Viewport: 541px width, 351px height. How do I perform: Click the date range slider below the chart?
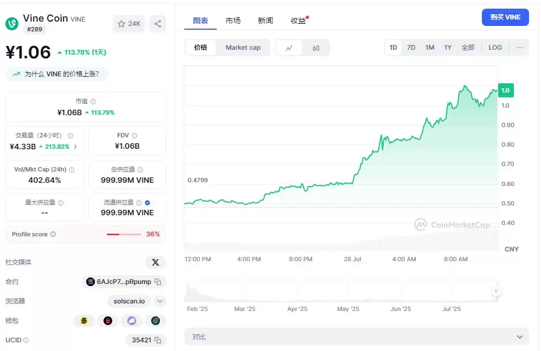pyautogui.click(x=497, y=291)
